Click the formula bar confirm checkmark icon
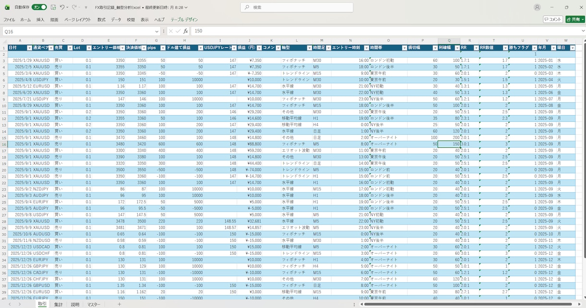The width and height of the screenshot is (586, 308). pyautogui.click(x=178, y=31)
